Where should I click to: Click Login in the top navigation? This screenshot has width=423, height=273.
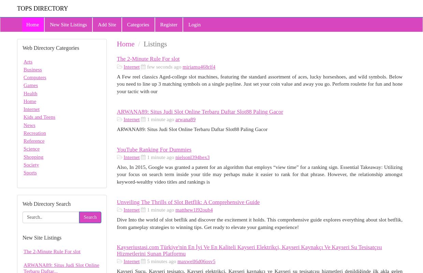(194, 25)
